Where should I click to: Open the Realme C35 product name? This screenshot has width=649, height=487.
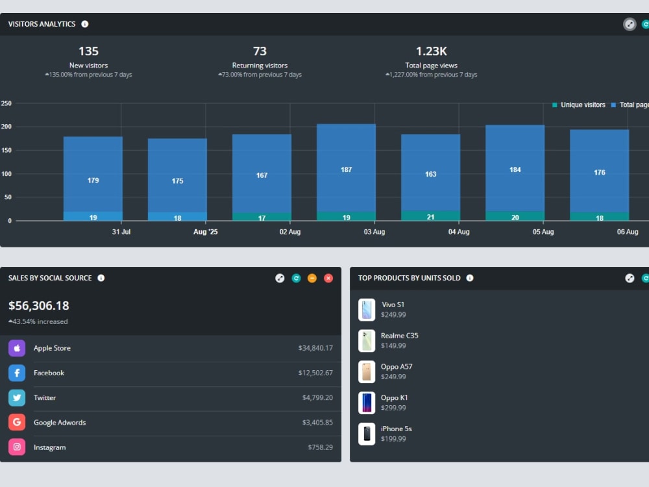point(399,336)
